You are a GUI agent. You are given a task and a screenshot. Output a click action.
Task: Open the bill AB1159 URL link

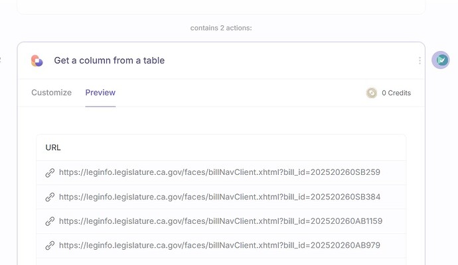220,221
